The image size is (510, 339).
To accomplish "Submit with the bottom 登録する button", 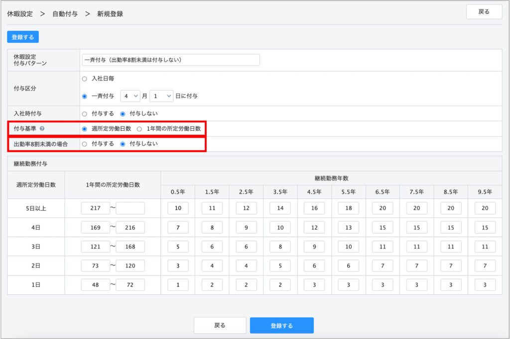I will pyautogui.click(x=282, y=326).
